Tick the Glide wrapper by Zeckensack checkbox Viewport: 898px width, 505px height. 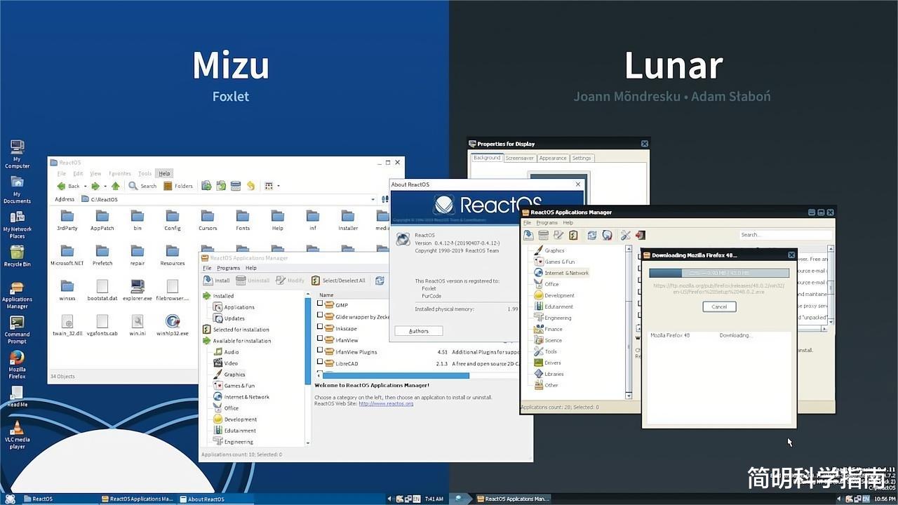[320, 316]
